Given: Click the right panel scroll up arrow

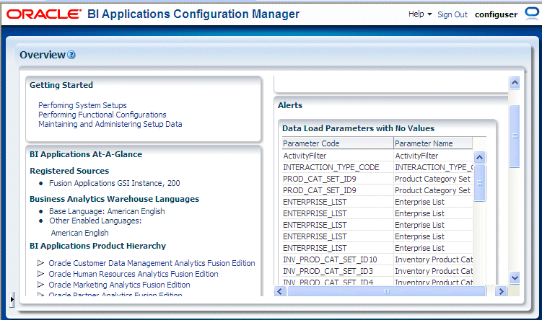Looking at the screenshot, I should [x=515, y=82].
